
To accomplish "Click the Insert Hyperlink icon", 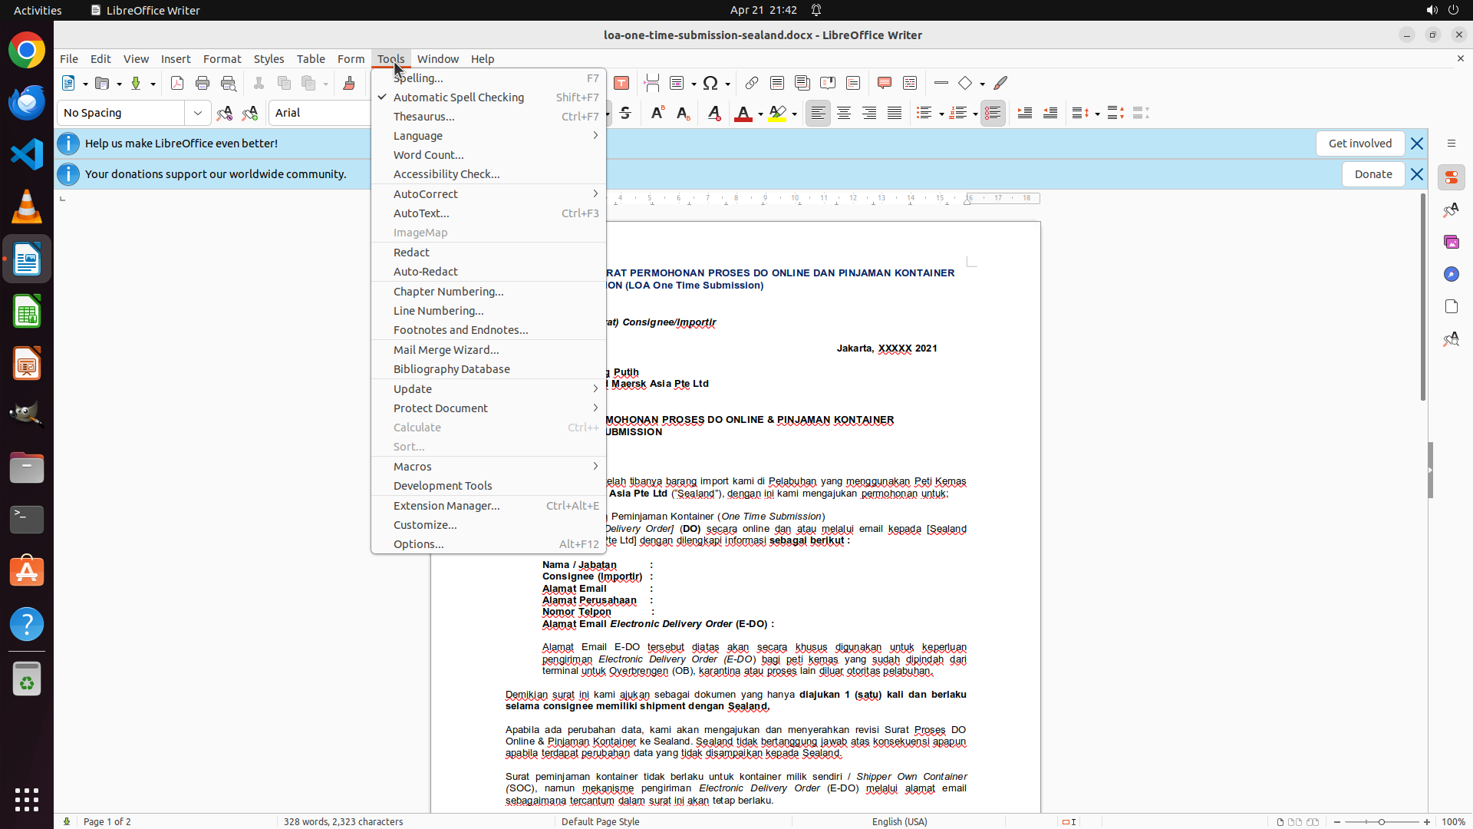I will tap(752, 84).
